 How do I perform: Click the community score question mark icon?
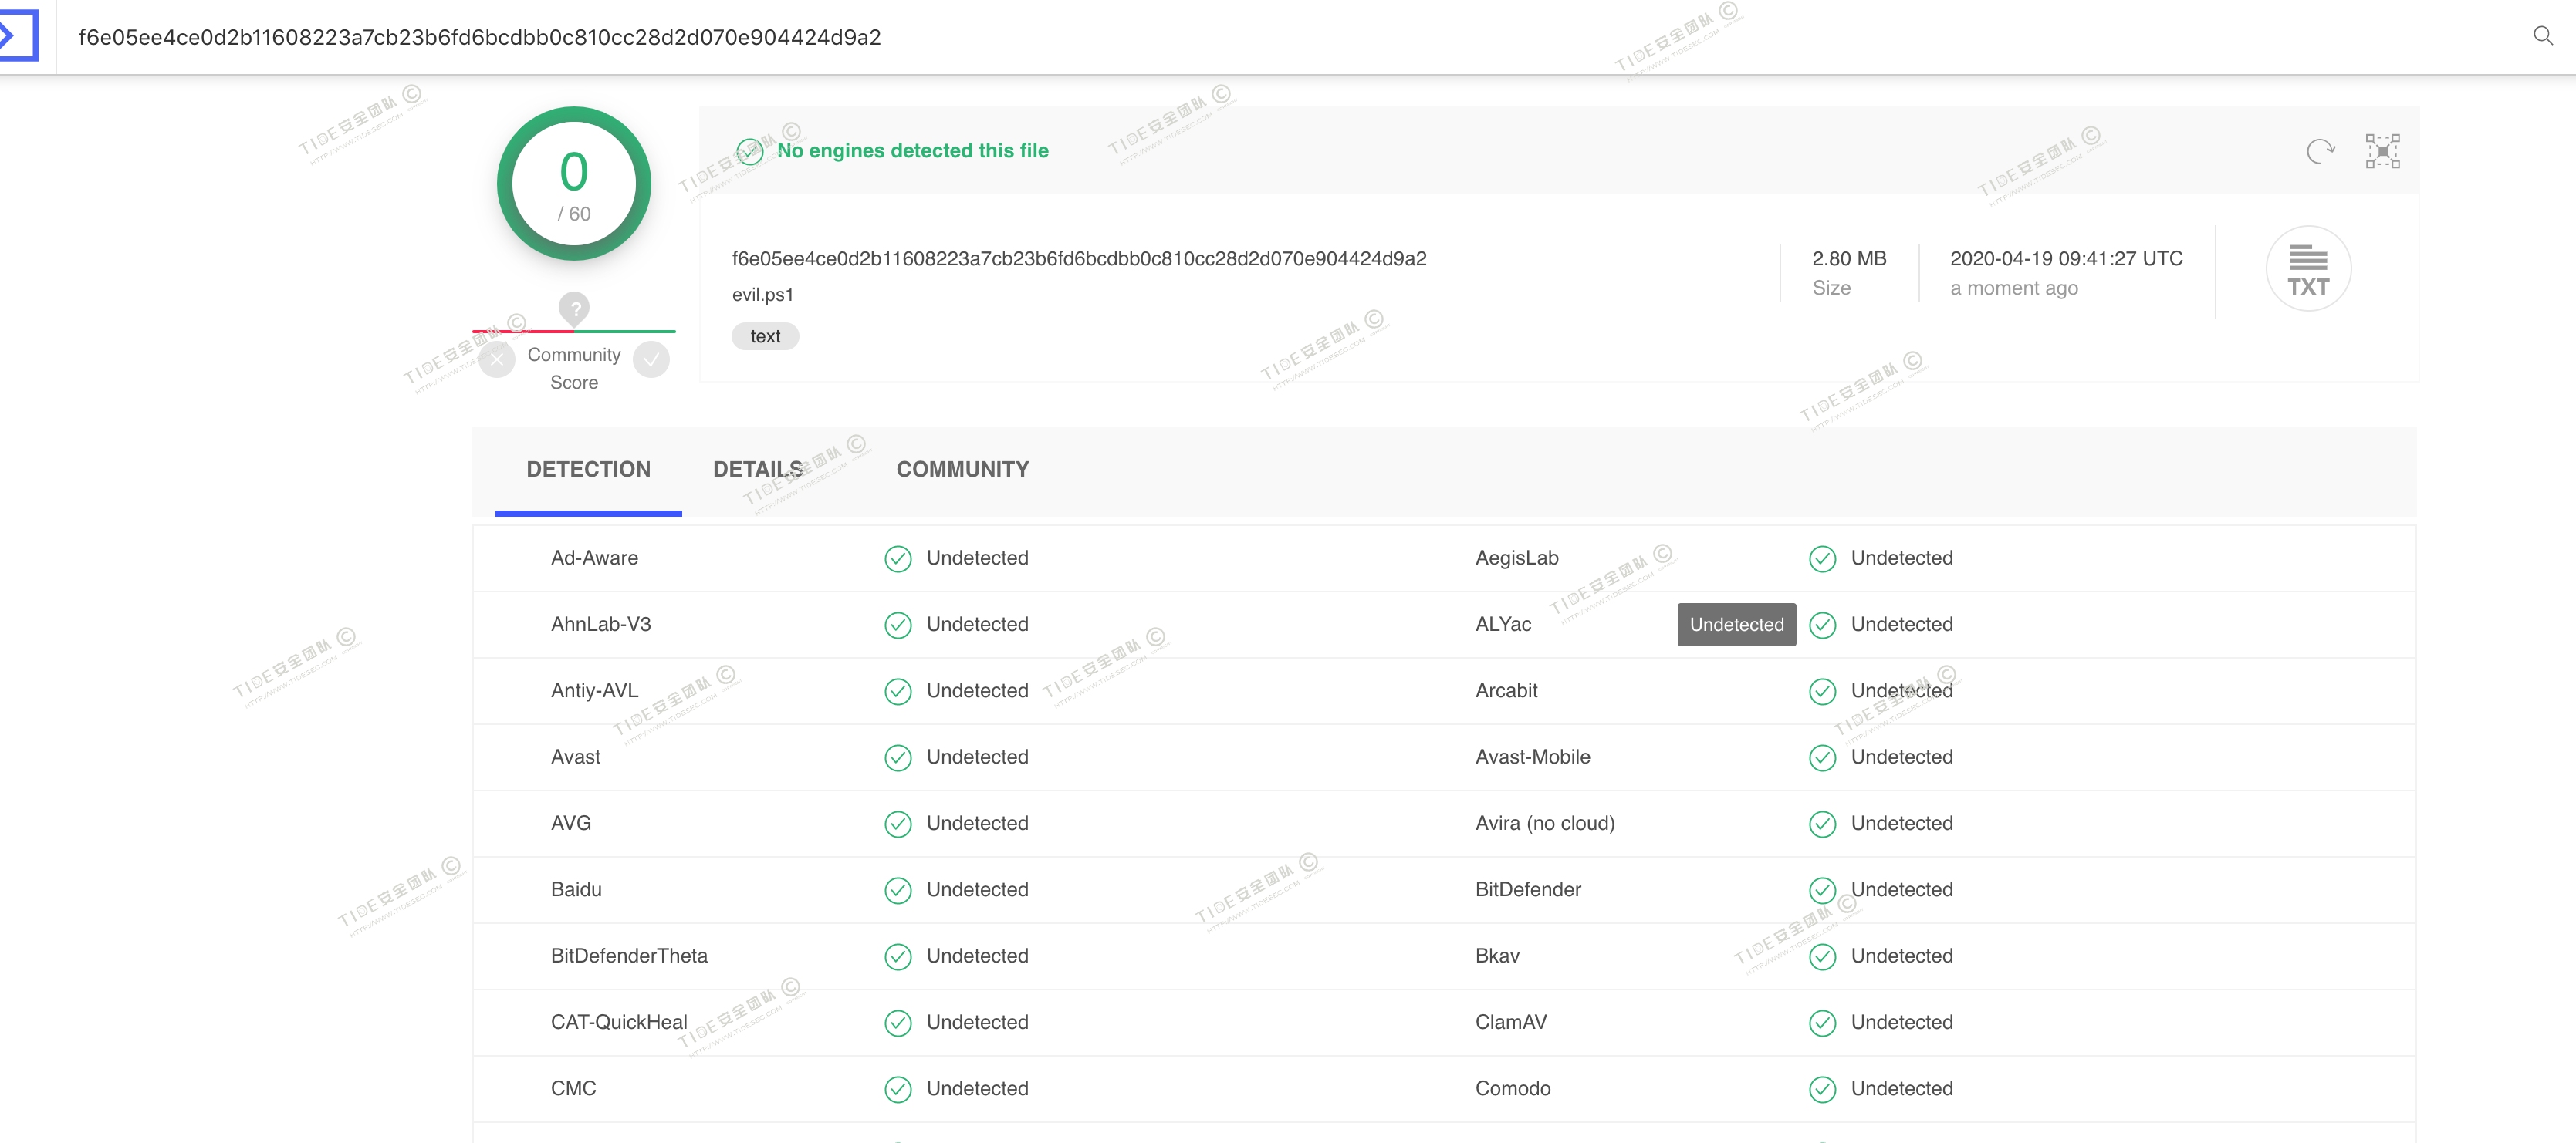click(x=574, y=308)
